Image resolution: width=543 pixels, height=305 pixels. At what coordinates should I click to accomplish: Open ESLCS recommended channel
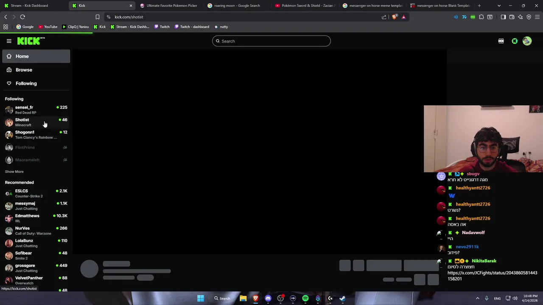36,193
